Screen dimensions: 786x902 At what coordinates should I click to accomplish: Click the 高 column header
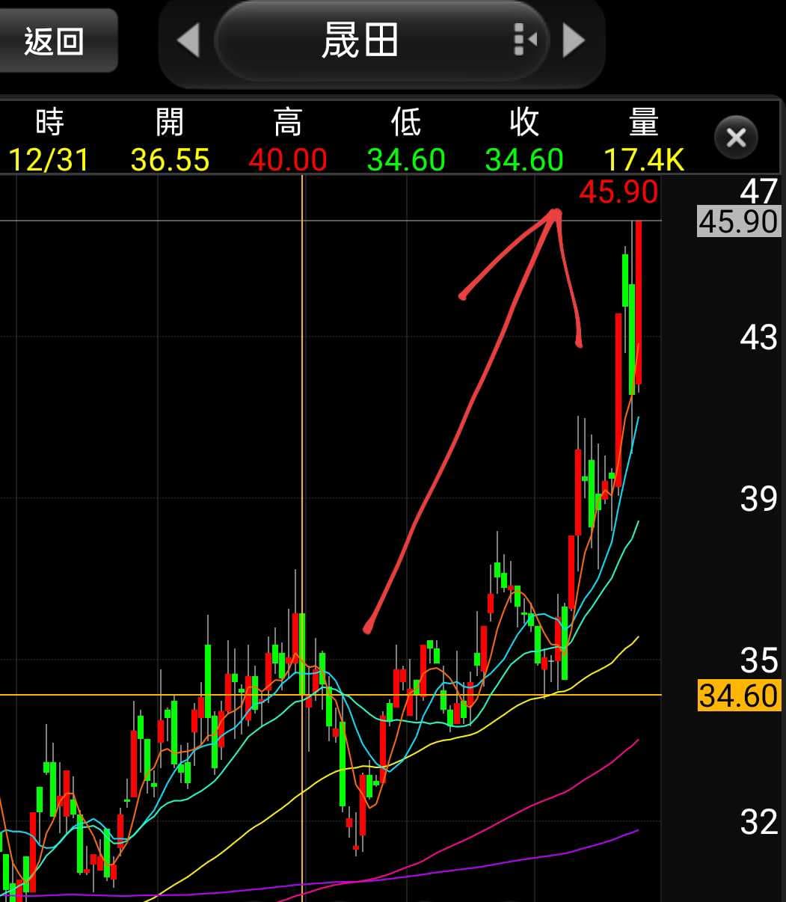(288, 122)
